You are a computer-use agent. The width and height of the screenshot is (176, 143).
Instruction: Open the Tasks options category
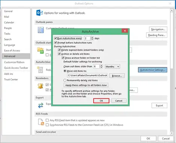[x=7, y=33]
